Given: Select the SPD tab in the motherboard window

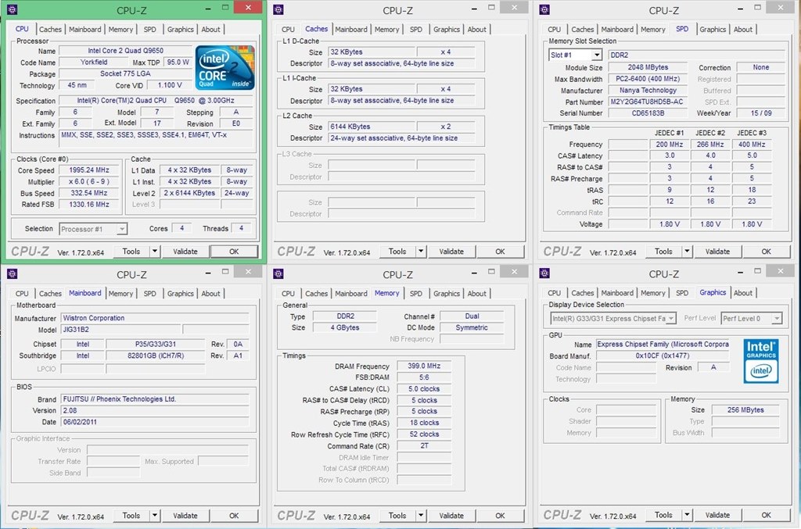Looking at the screenshot, I should click(149, 294).
